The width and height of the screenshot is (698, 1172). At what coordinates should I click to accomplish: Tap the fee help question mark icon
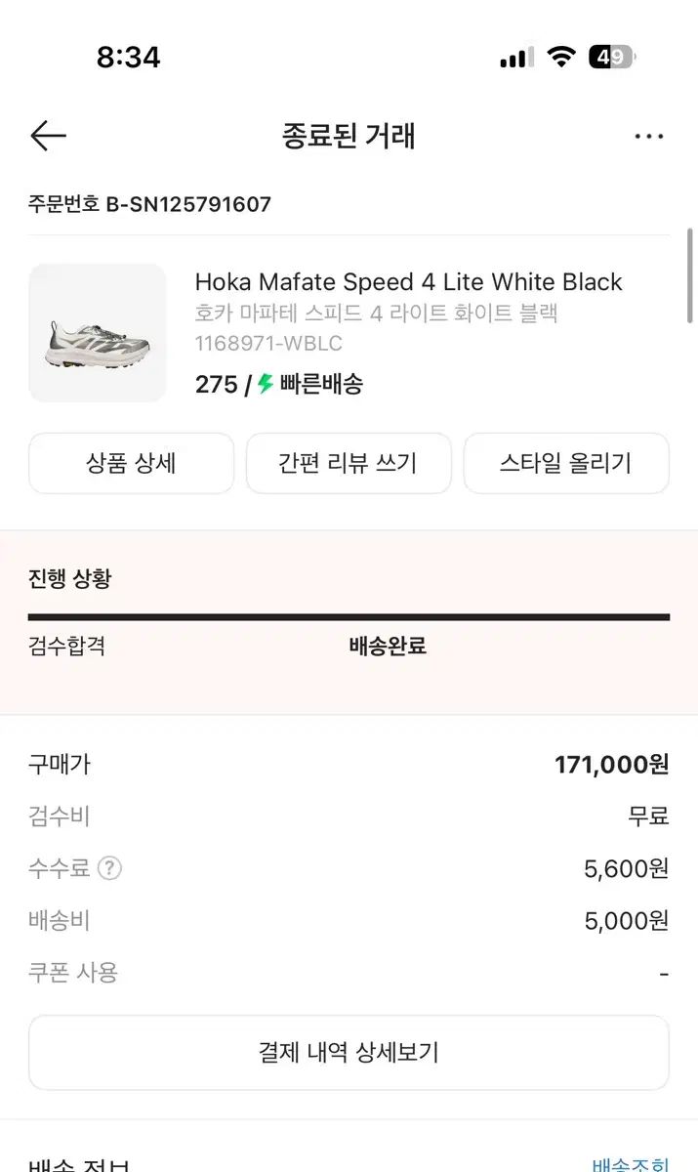point(110,868)
